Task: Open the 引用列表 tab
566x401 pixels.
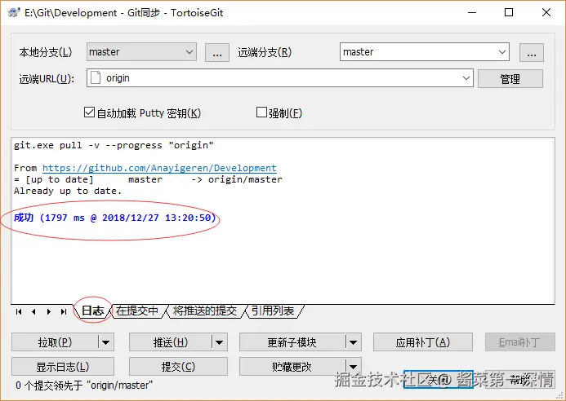Action: [273, 311]
